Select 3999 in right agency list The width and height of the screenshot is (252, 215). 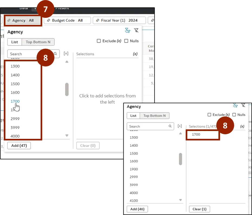134,185
